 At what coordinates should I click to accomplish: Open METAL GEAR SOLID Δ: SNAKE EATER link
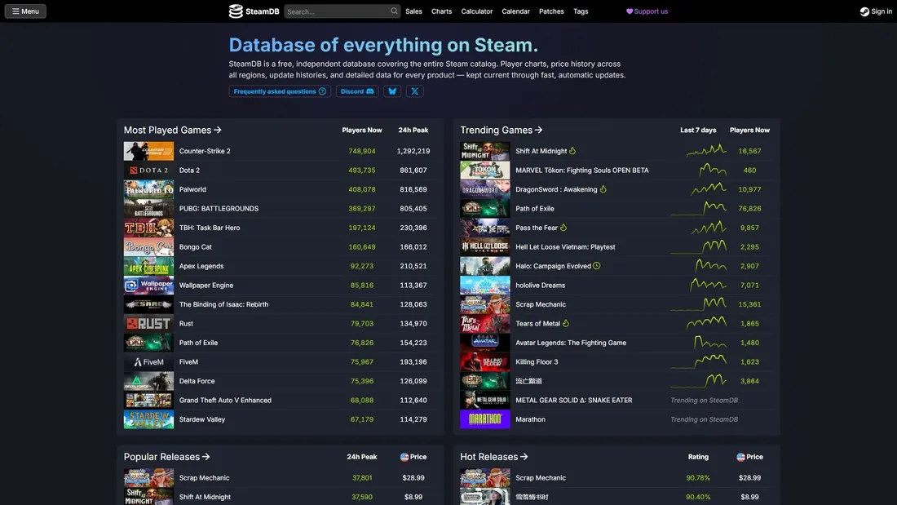(x=574, y=401)
